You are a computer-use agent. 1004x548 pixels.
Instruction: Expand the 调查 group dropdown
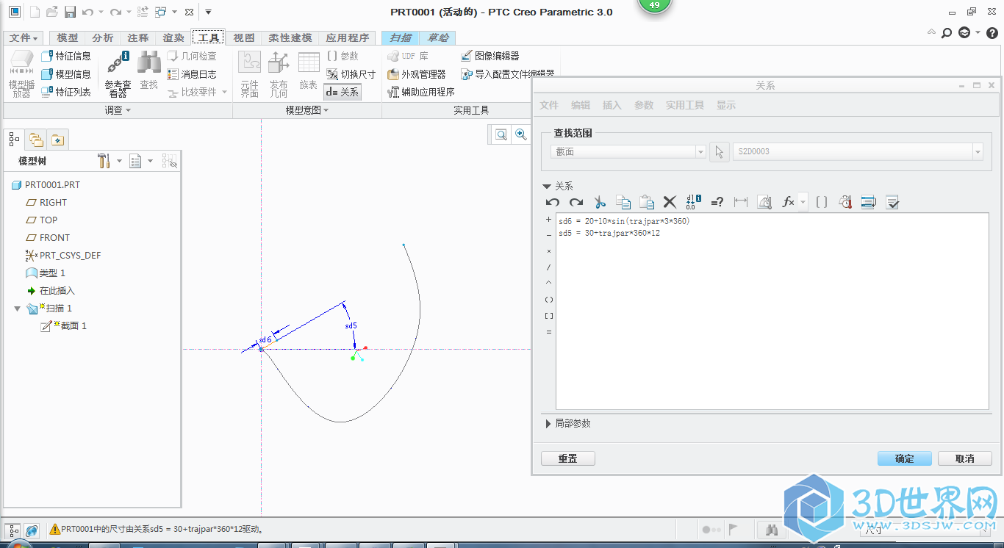click(x=117, y=110)
